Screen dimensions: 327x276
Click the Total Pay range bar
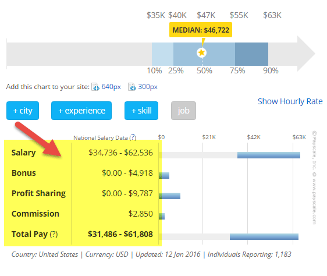click(264, 236)
